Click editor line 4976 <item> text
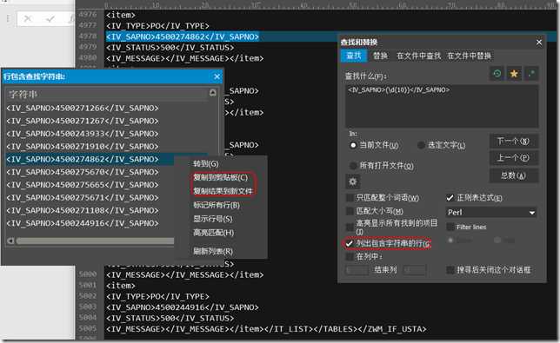560x343 pixels. (x=120, y=15)
